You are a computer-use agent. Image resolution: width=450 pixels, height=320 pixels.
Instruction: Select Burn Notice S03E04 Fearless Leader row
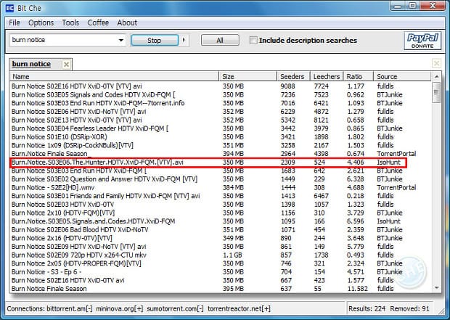(x=221, y=128)
